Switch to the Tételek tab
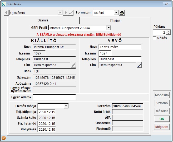 pos(115,21)
